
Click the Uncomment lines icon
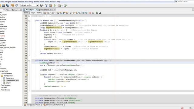(x=100, y=13)
